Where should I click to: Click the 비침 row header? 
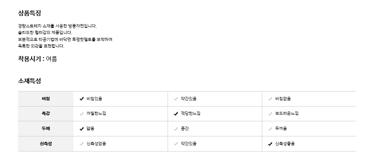pos(45,99)
